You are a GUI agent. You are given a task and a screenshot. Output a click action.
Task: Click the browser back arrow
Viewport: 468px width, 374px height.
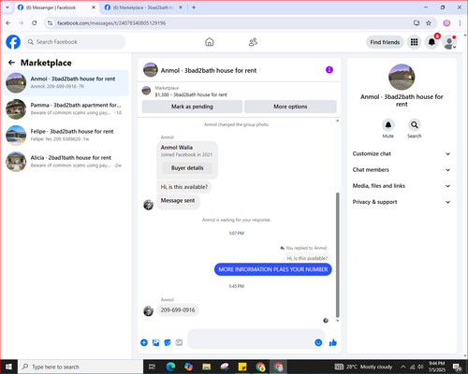click(8, 22)
